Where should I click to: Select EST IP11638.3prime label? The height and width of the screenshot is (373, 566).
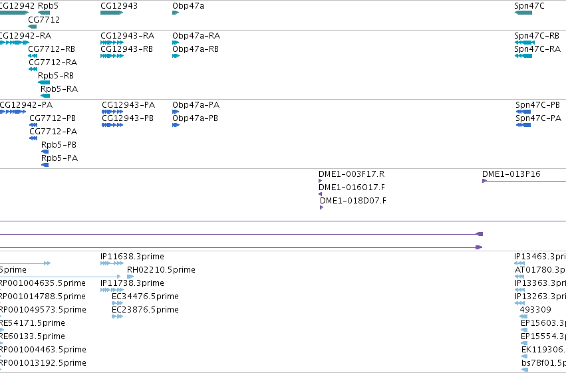point(132,257)
